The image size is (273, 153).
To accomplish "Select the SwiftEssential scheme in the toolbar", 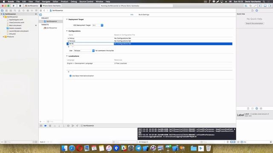I will click(x=31, y=6).
